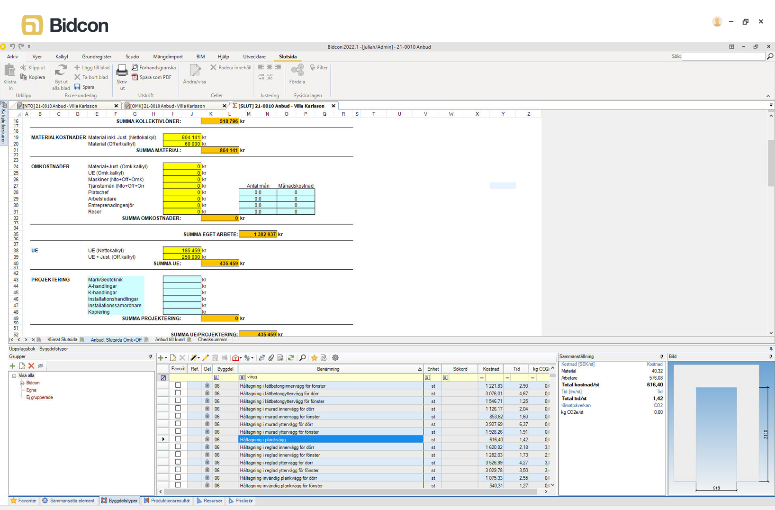
Task: Click the yellow star favorite toolbar icon
Action: point(314,358)
